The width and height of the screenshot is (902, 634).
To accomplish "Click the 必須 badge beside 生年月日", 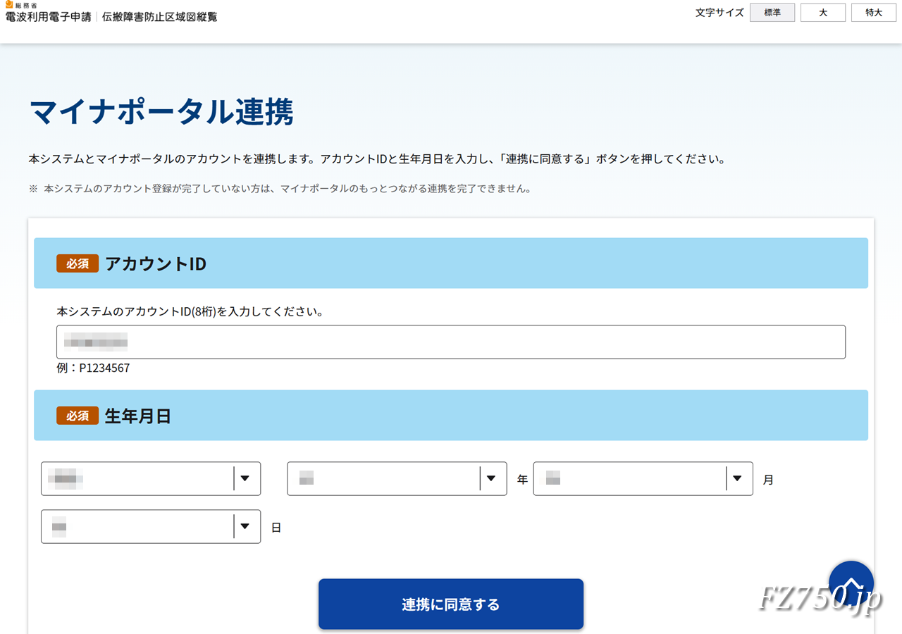I will [78, 416].
